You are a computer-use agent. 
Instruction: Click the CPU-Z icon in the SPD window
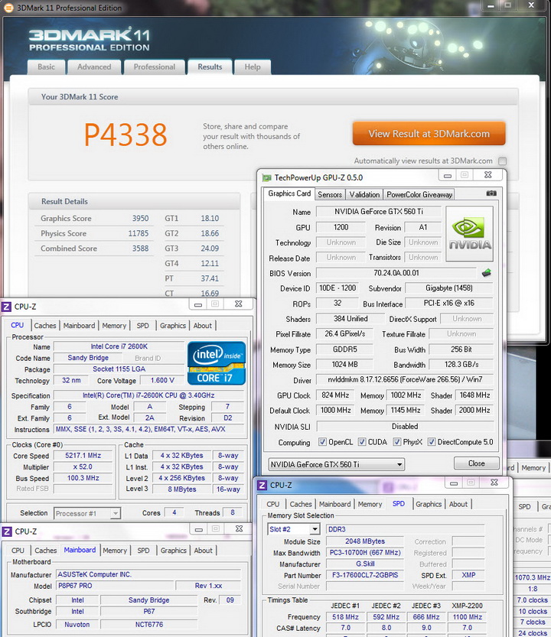[x=262, y=485]
